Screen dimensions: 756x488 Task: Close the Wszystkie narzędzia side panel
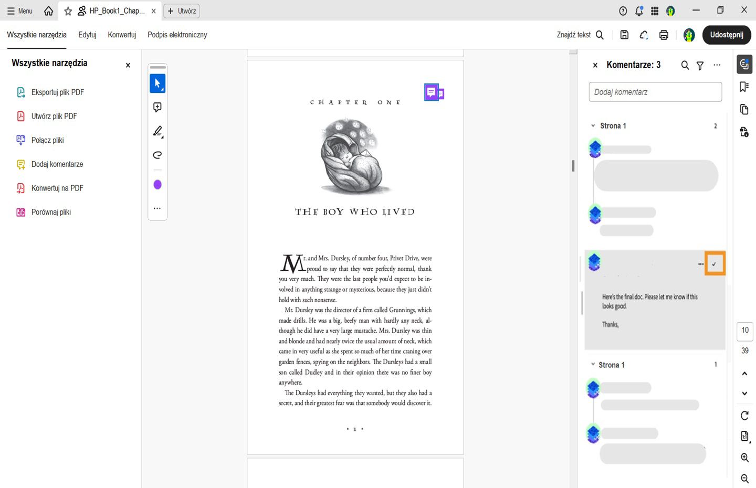point(128,65)
